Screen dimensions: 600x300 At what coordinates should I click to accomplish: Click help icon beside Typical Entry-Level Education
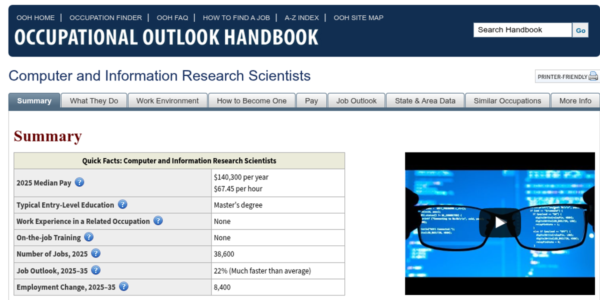point(122,204)
